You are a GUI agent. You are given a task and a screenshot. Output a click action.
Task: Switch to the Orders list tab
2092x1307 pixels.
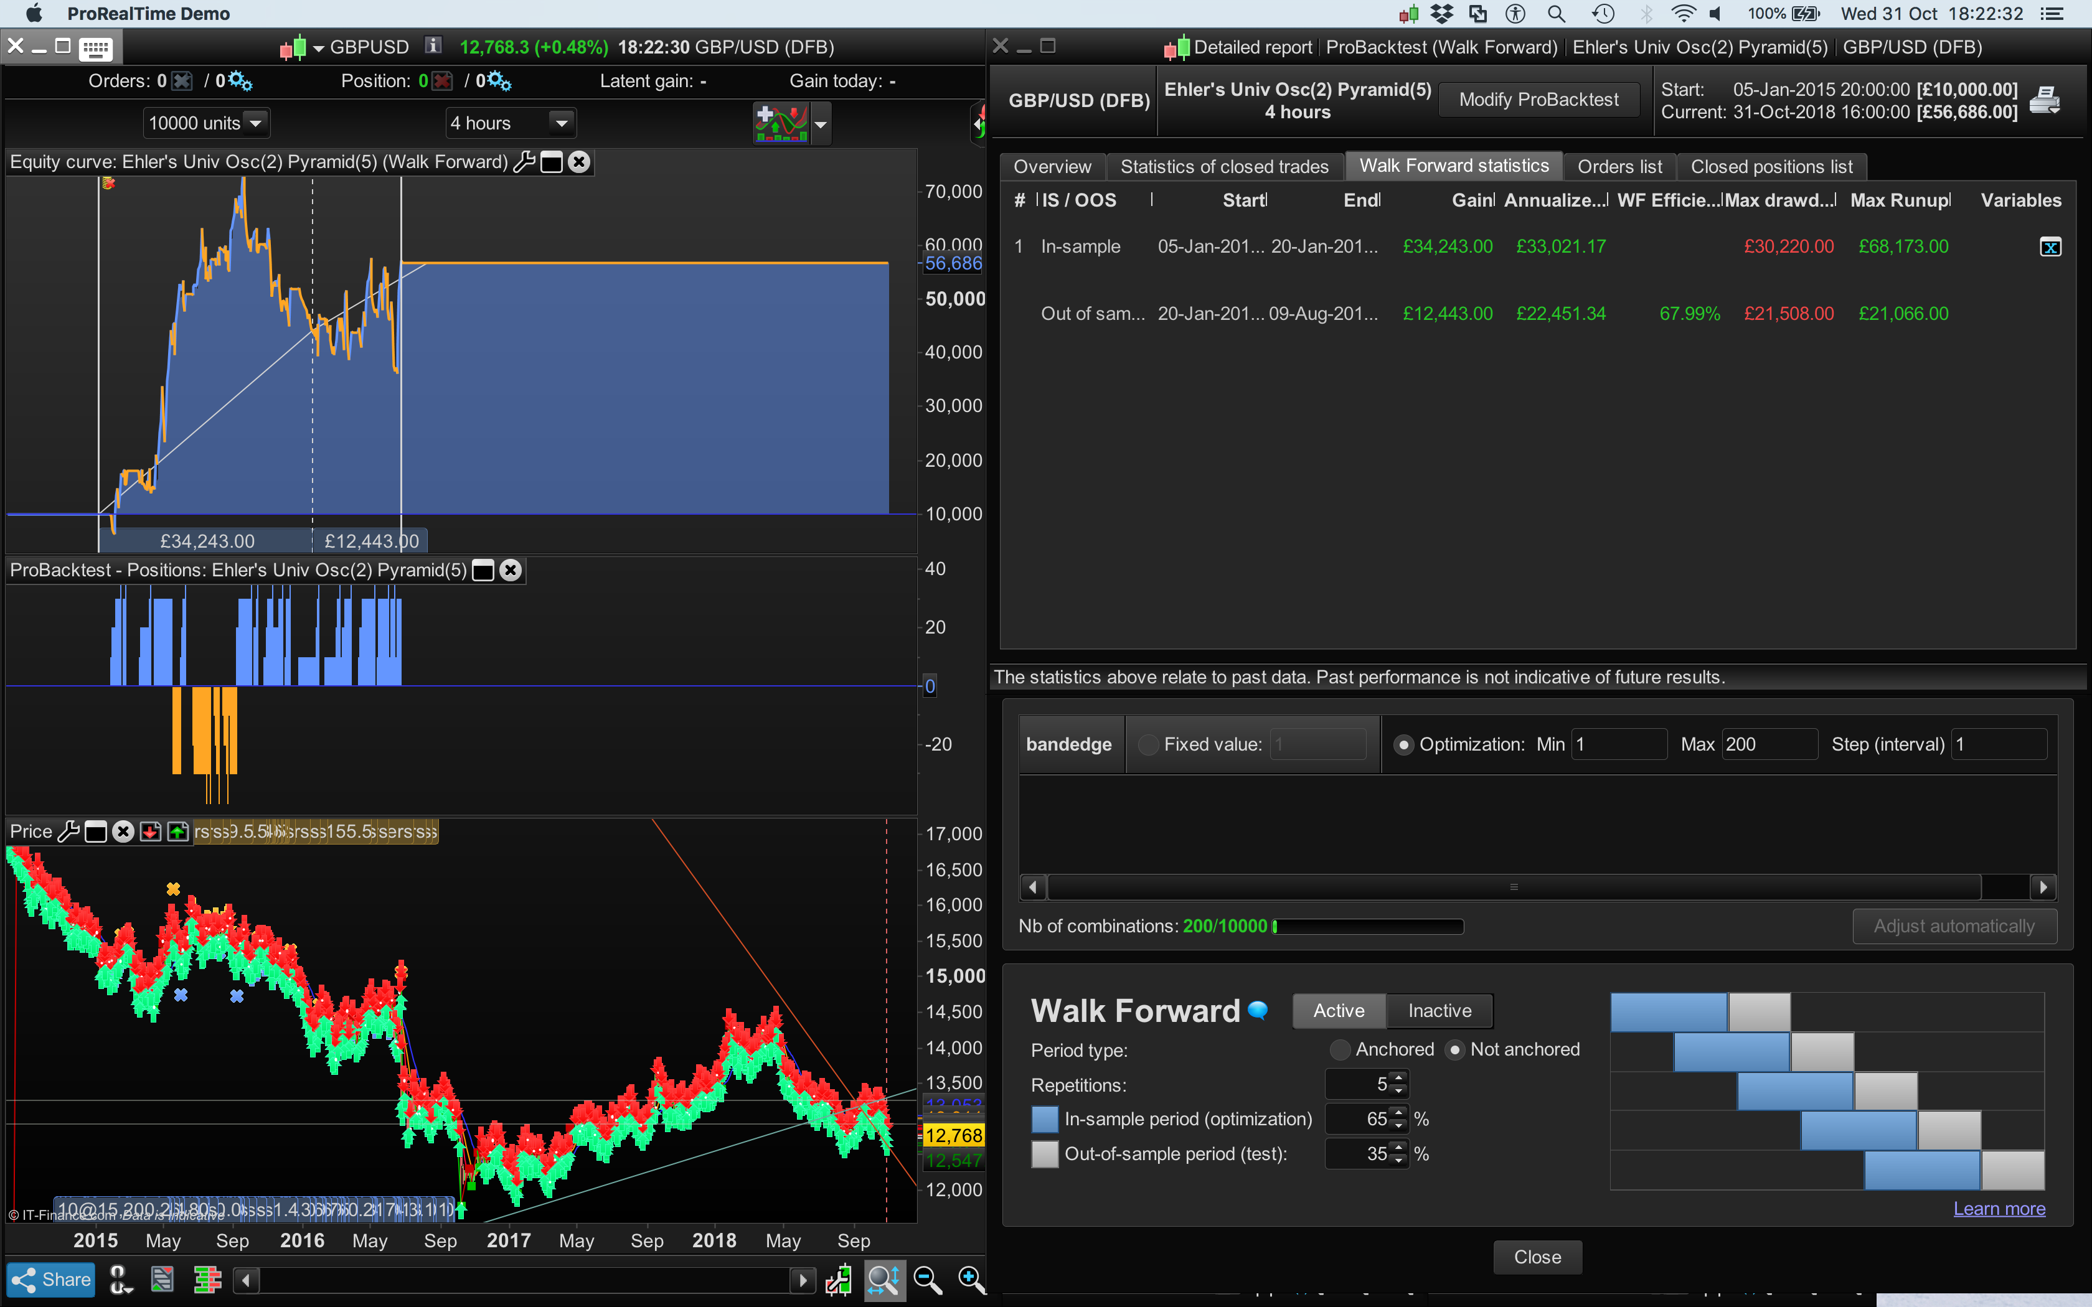click(x=1619, y=166)
